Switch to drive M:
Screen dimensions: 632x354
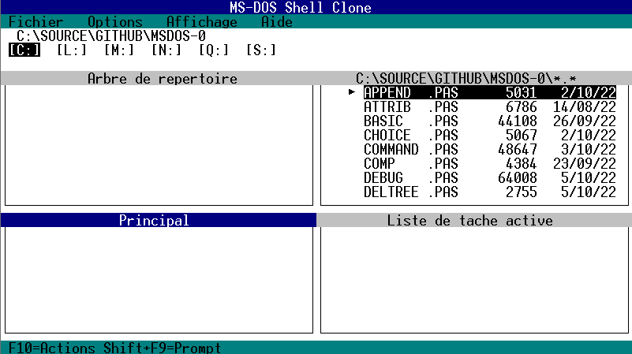pos(119,50)
